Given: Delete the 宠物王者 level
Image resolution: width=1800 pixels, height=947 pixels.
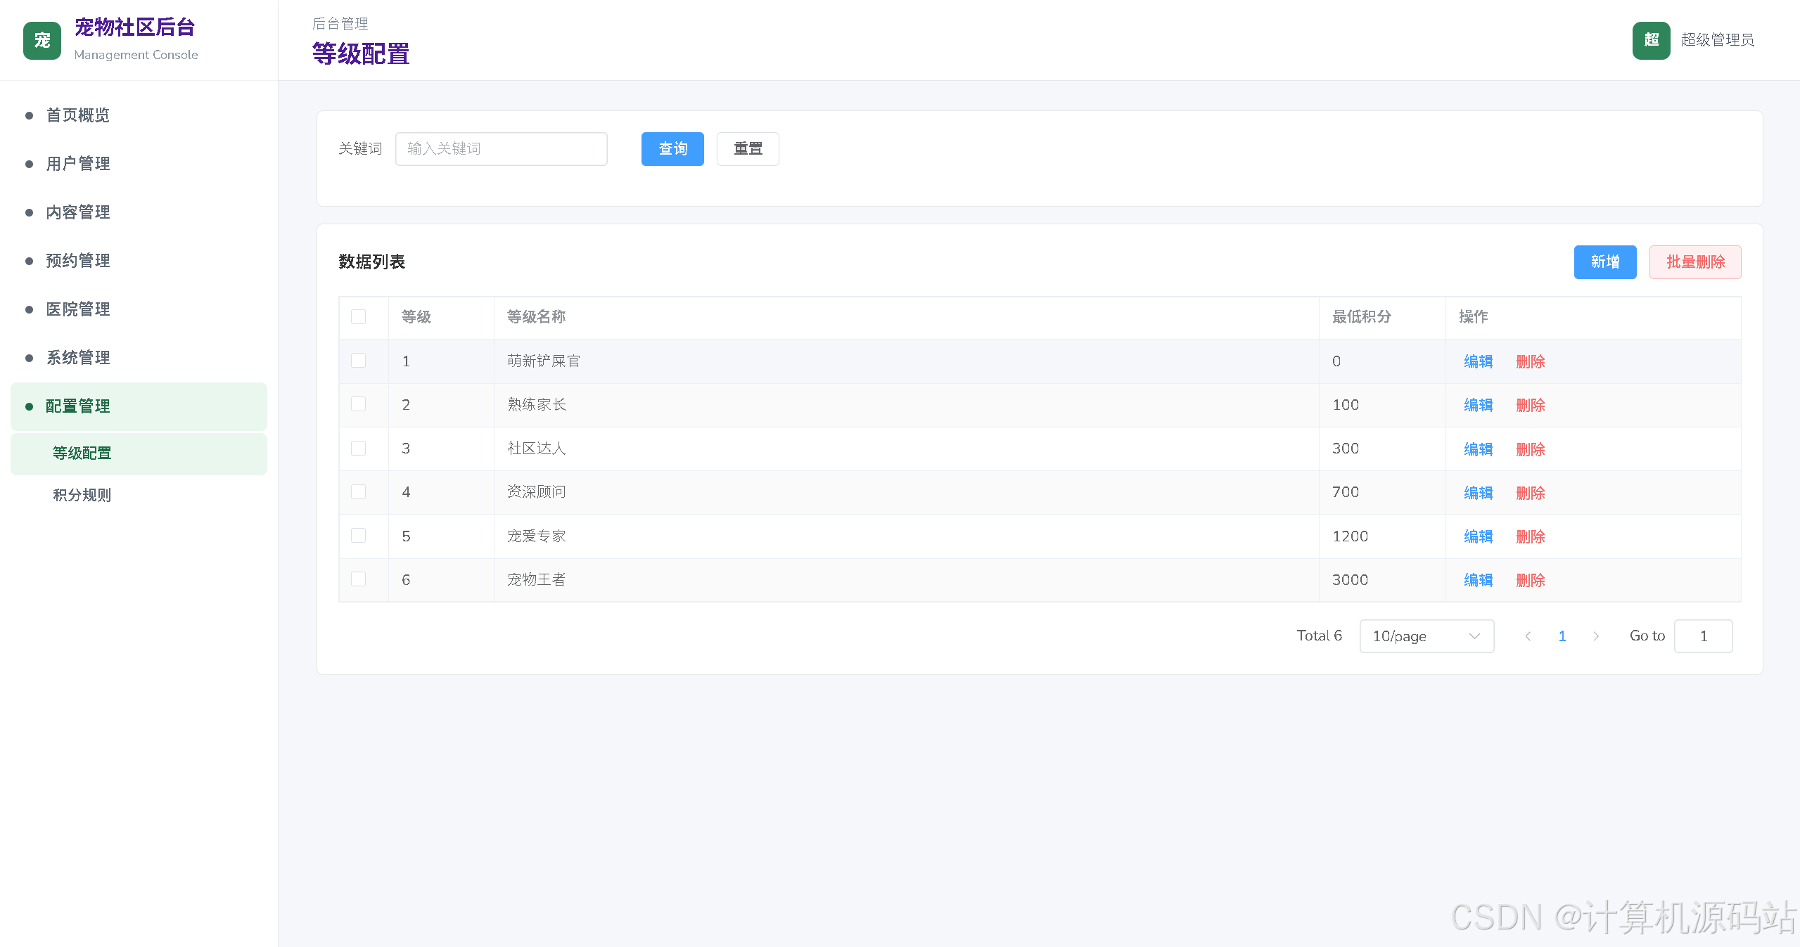Looking at the screenshot, I should tap(1531, 580).
